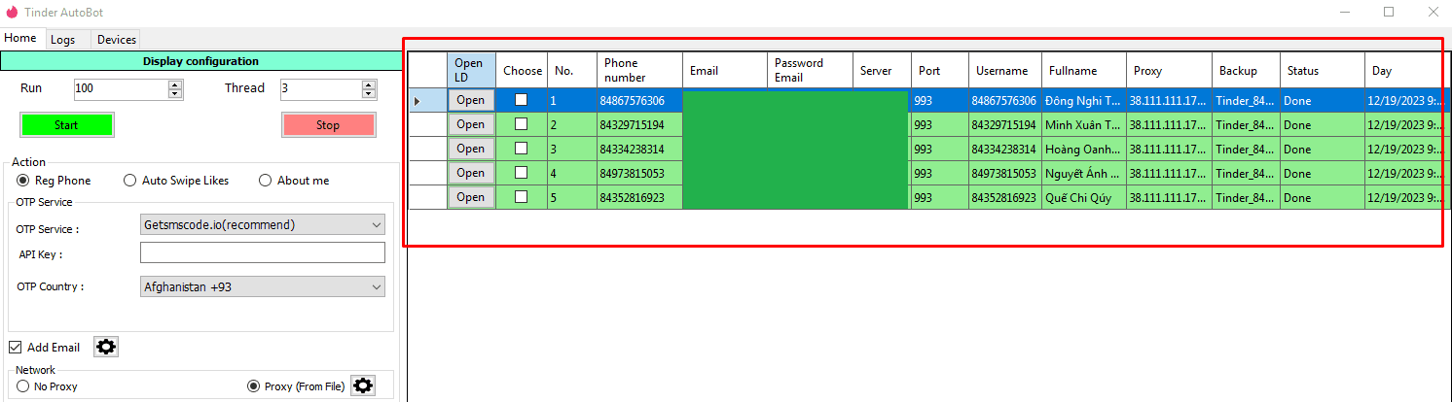
Task: Click the Choose column header
Action: tap(522, 70)
